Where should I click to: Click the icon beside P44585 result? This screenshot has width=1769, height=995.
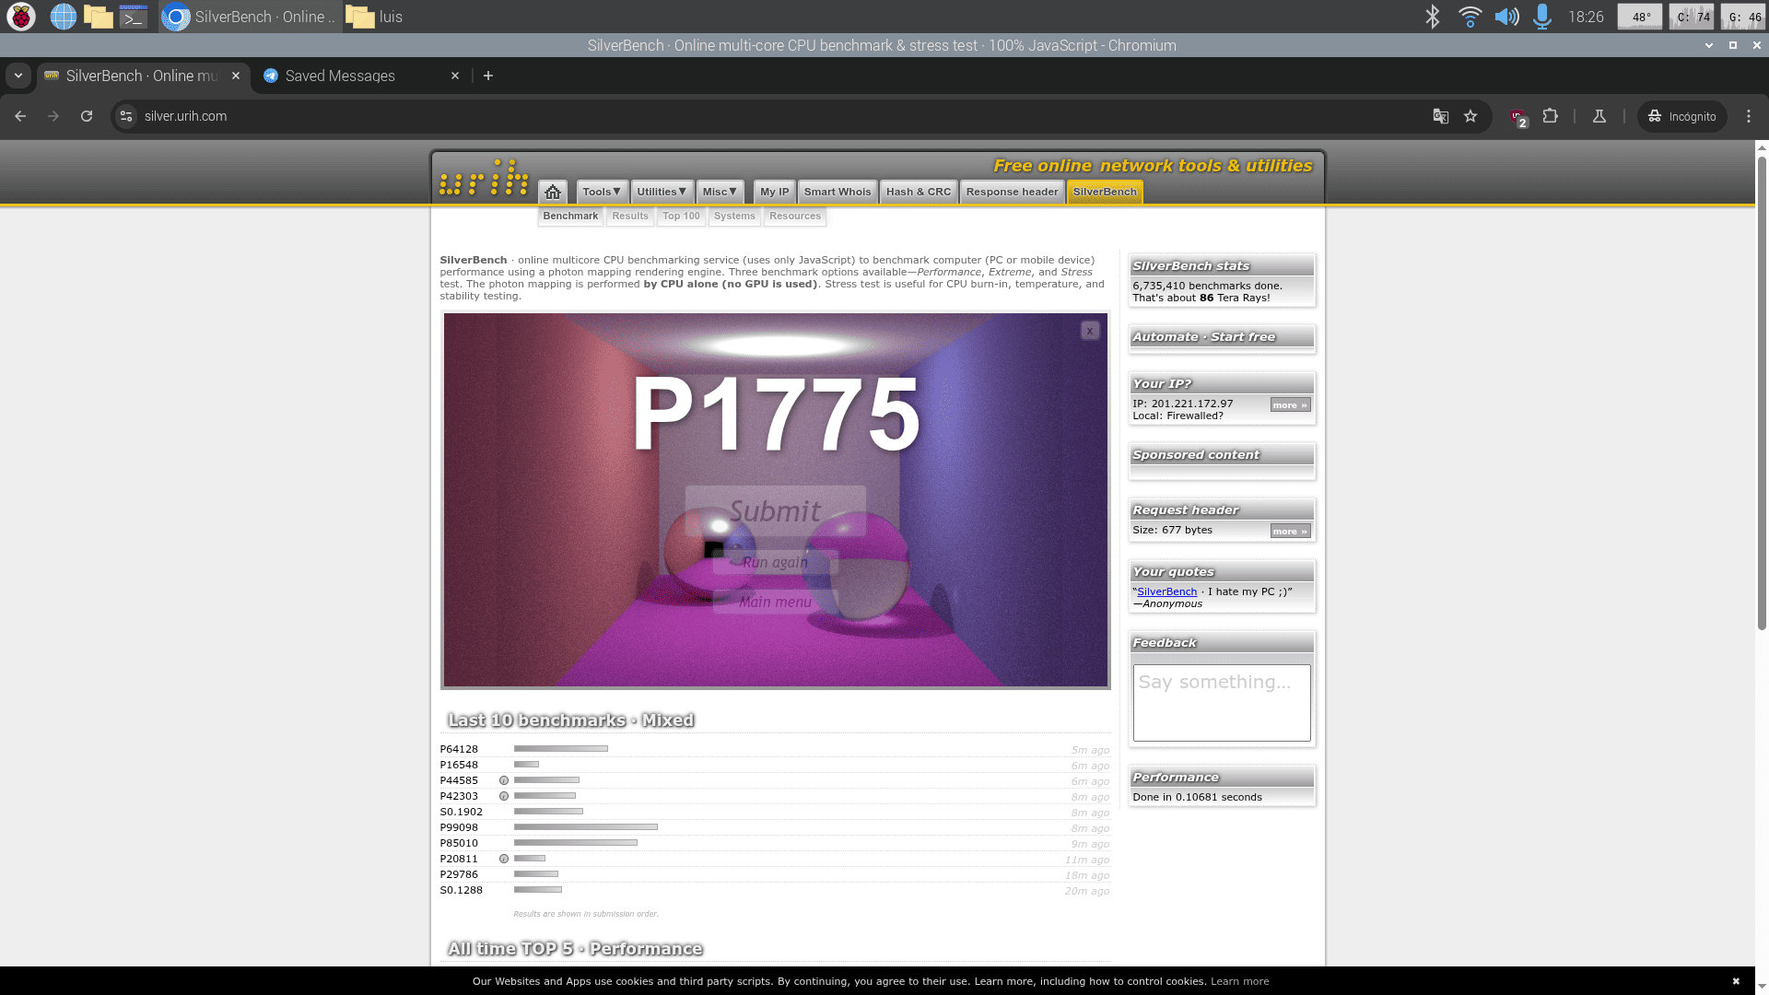point(504,780)
